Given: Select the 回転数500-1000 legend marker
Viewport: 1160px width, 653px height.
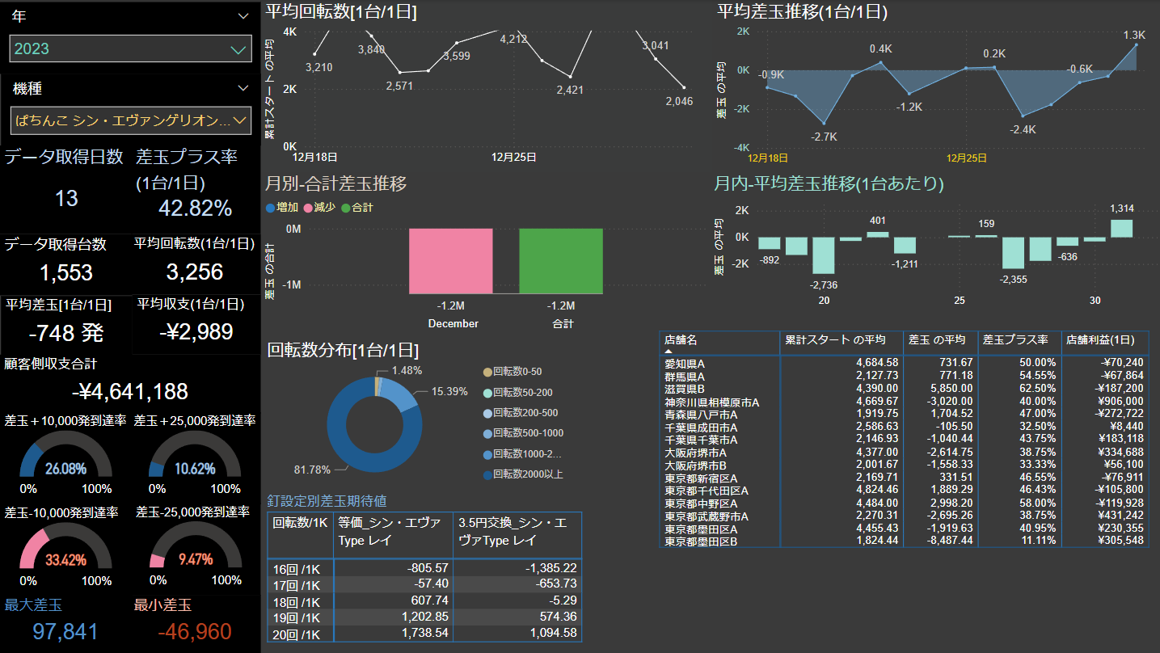Looking at the screenshot, I should (x=487, y=433).
